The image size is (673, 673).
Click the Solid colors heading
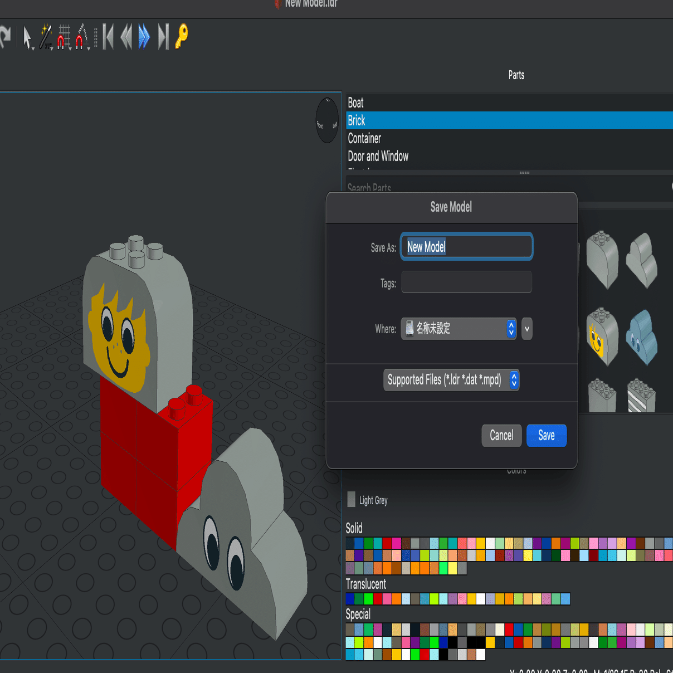point(354,528)
